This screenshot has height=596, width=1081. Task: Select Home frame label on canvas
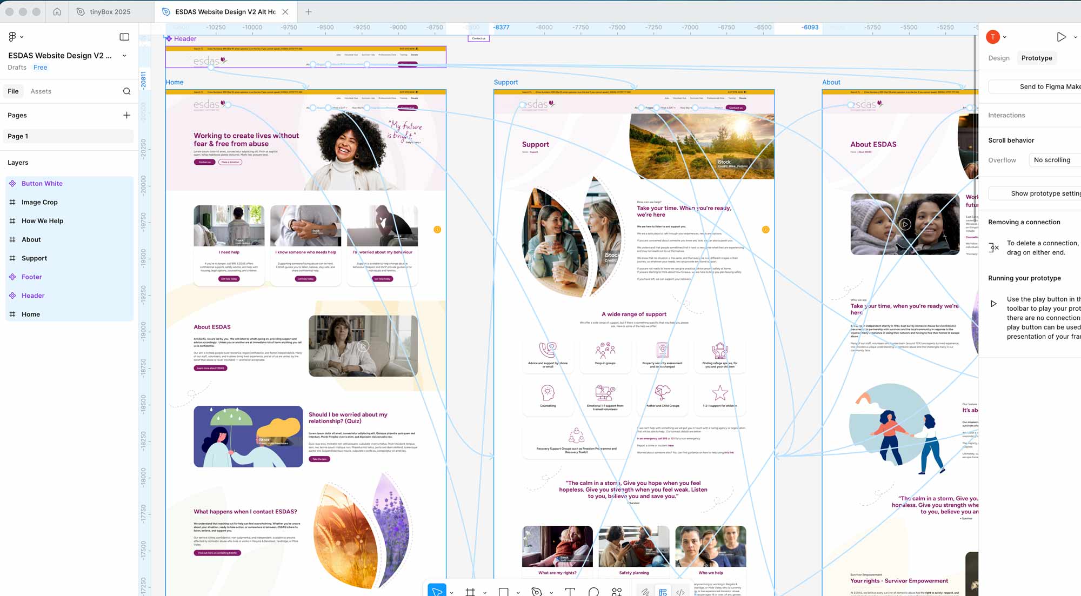coord(175,82)
